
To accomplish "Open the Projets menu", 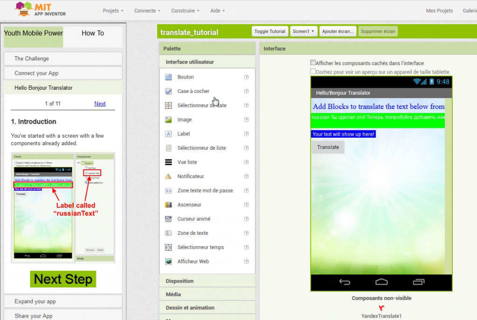I will pyautogui.click(x=113, y=11).
